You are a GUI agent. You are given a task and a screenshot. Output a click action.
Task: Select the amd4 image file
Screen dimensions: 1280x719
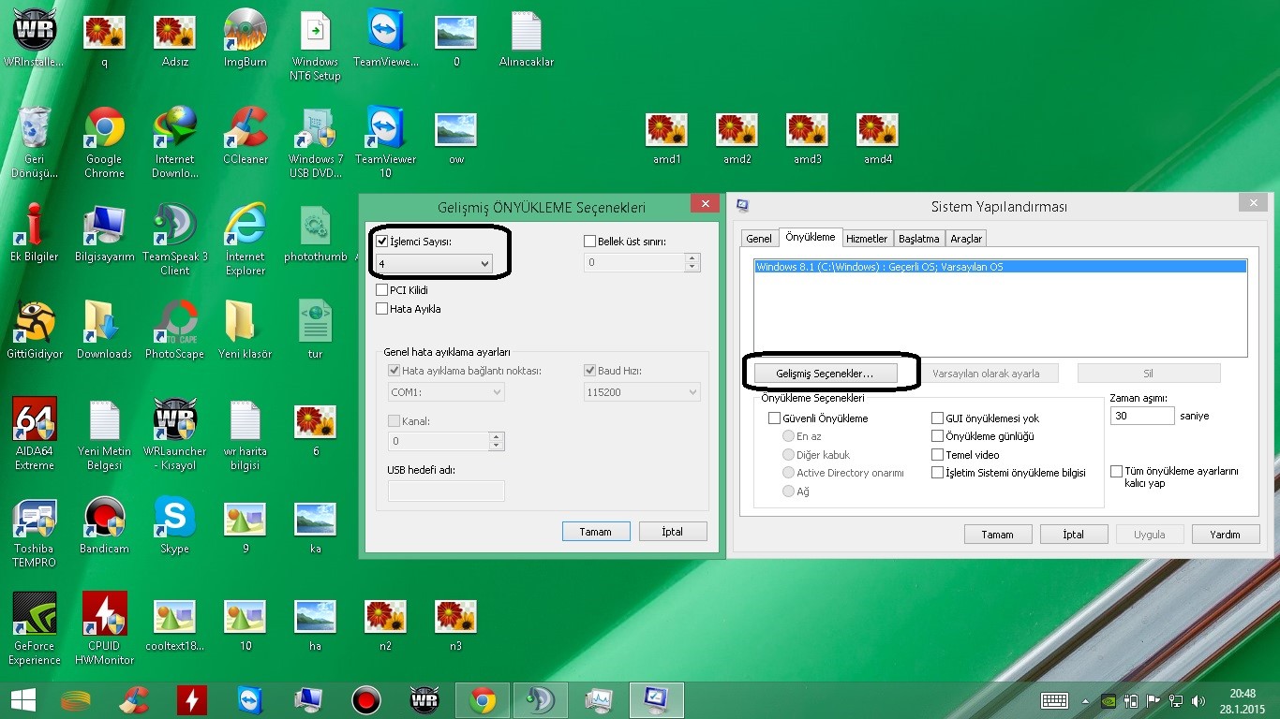click(x=878, y=138)
